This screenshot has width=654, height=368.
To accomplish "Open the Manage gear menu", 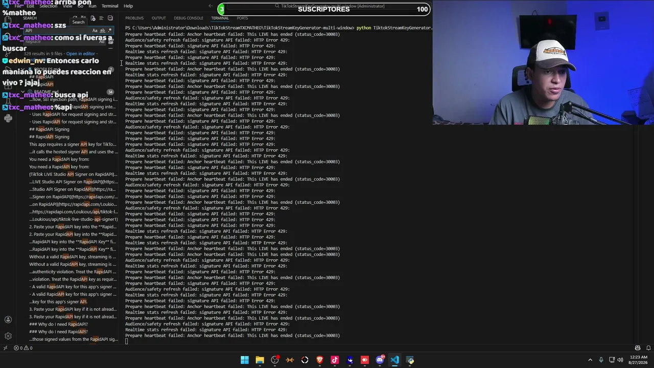I will click(x=8, y=336).
